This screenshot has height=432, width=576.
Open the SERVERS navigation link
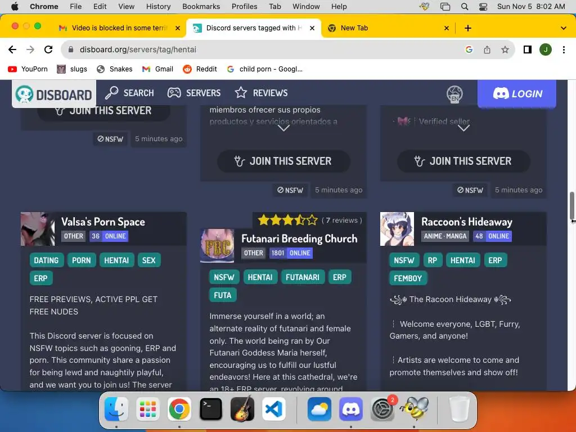(x=194, y=93)
